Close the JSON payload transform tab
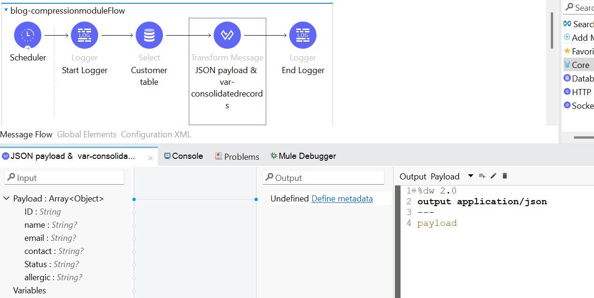The width and height of the screenshot is (594, 298). 150,158
